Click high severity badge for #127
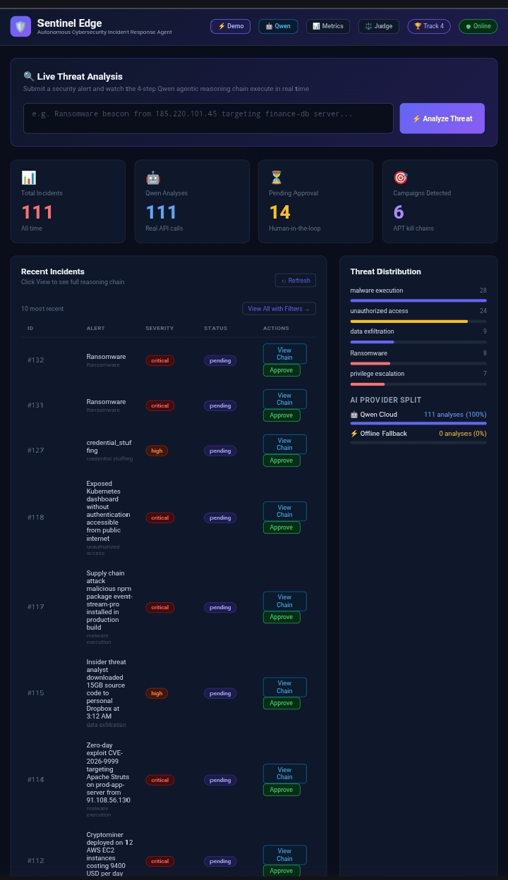This screenshot has height=880, width=508. pos(157,451)
